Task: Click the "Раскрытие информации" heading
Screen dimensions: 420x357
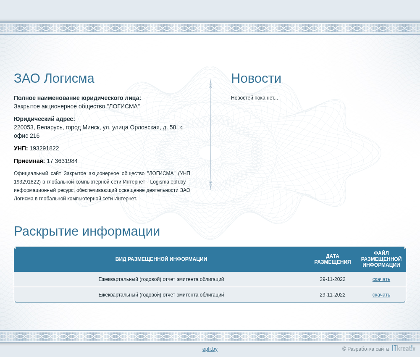Action: 87,231
